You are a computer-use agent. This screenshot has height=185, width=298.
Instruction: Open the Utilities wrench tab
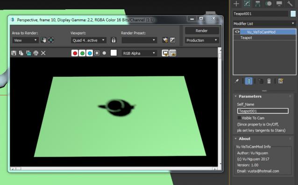click(290, 4)
